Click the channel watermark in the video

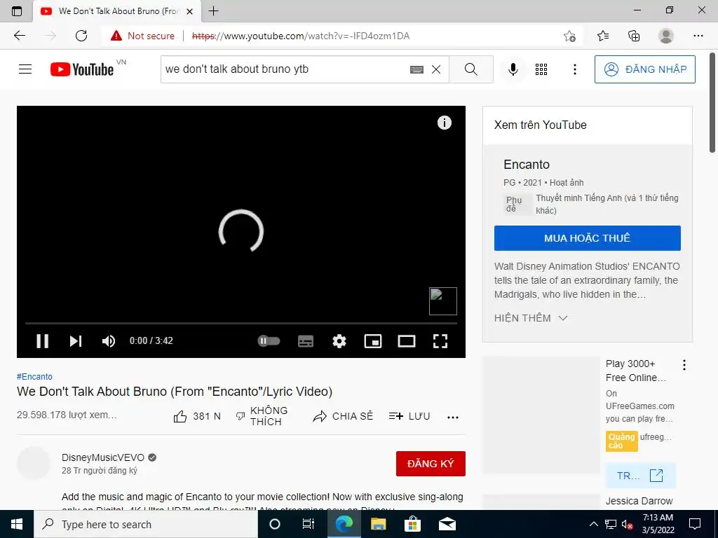pyautogui.click(x=443, y=301)
